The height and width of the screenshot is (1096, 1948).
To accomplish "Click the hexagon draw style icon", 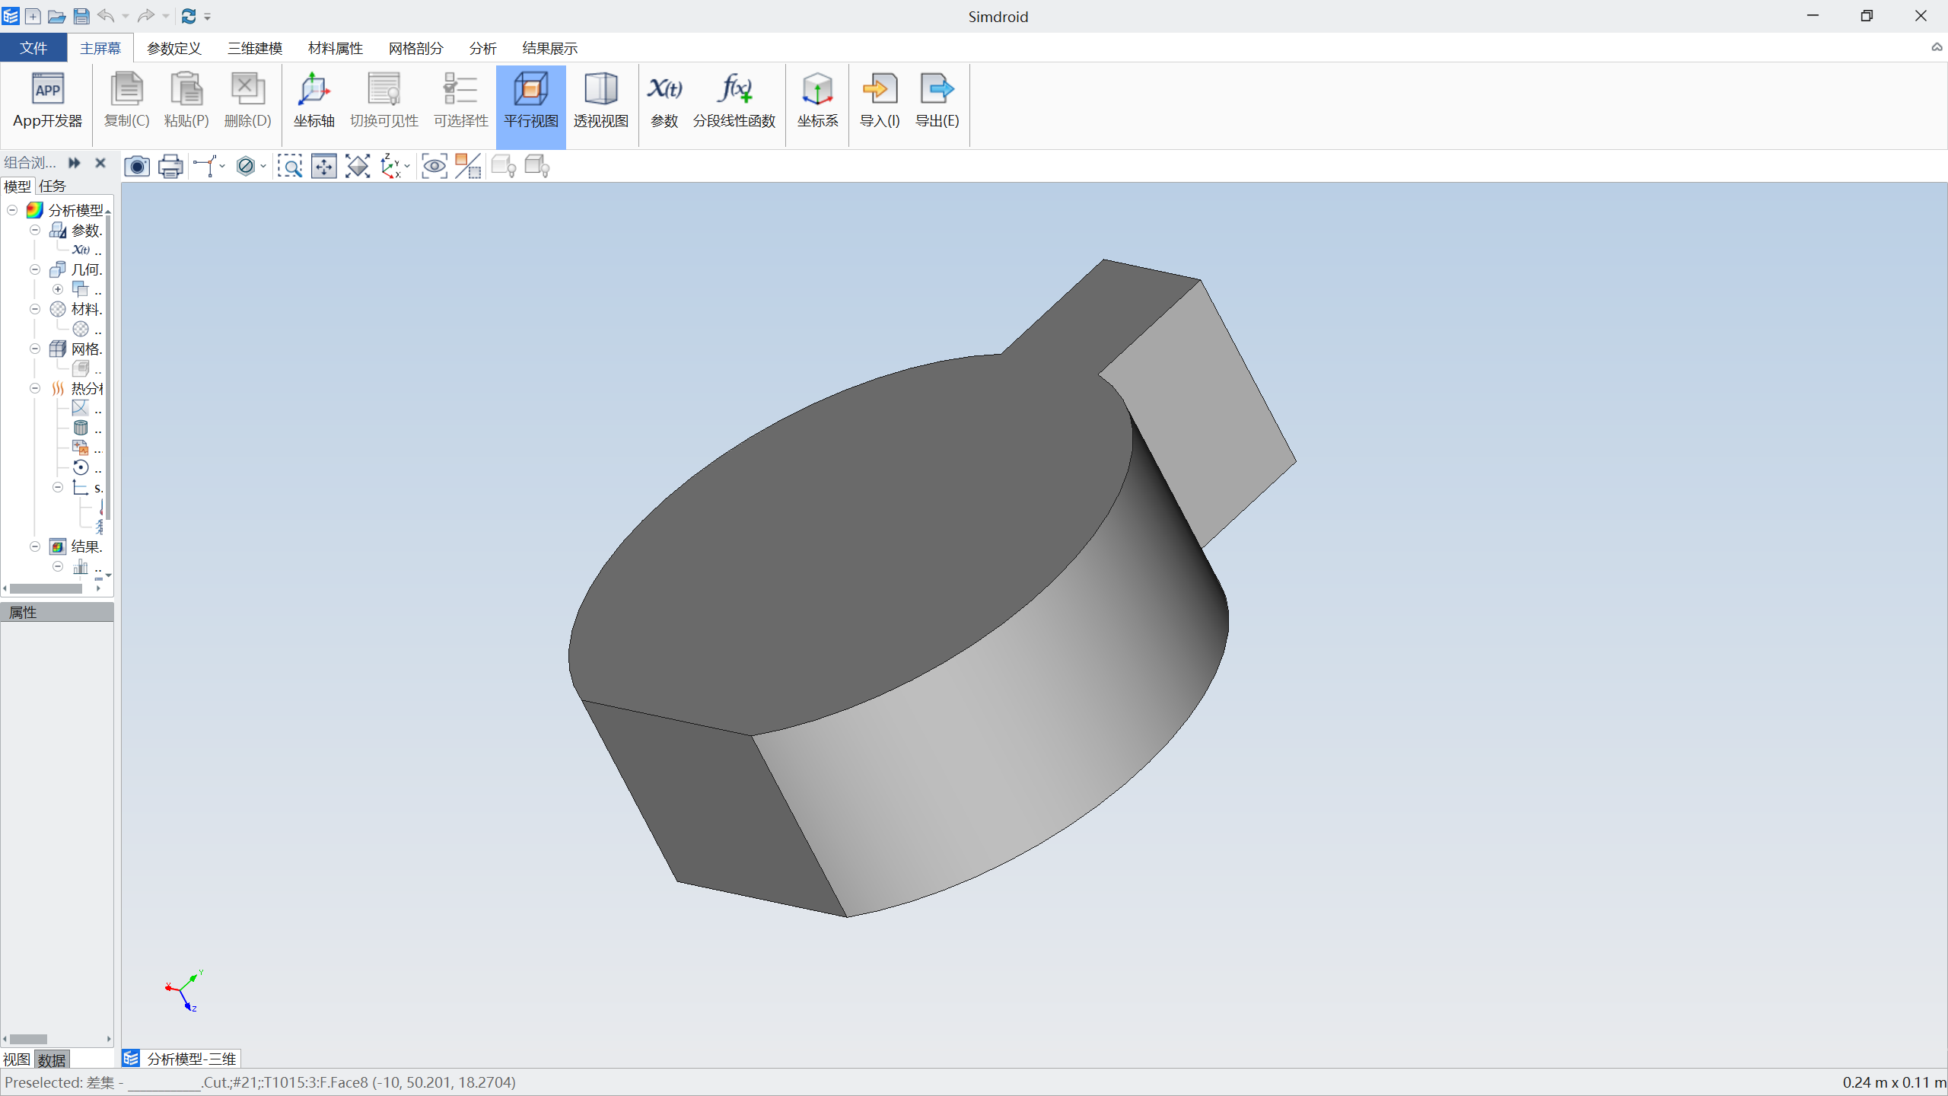I will tap(245, 166).
